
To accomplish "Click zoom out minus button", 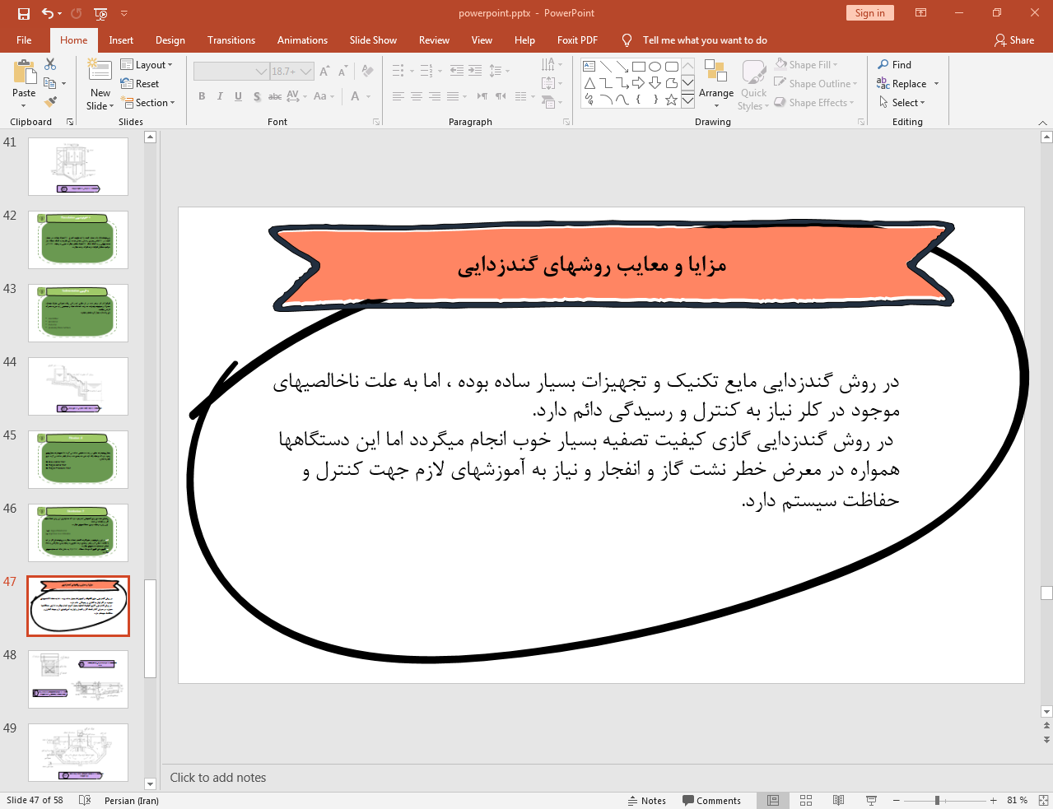I will click(x=897, y=800).
